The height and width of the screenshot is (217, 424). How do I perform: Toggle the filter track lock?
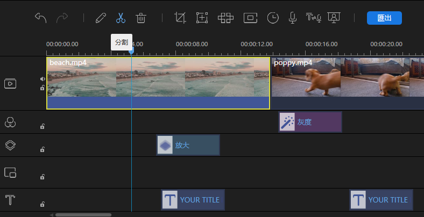[43, 126]
